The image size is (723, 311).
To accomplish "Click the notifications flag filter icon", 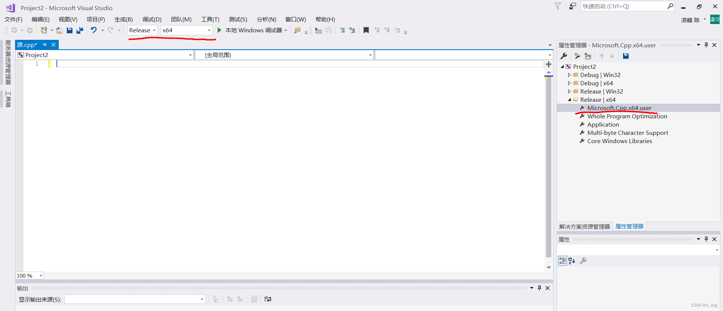I will [558, 6].
